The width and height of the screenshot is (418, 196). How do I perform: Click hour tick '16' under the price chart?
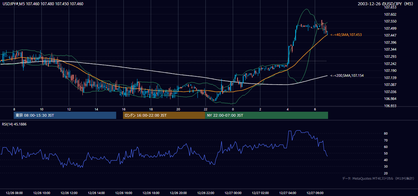pyautogui.click(x=123, y=109)
